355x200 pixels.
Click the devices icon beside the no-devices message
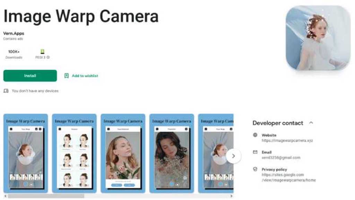(x=6, y=91)
